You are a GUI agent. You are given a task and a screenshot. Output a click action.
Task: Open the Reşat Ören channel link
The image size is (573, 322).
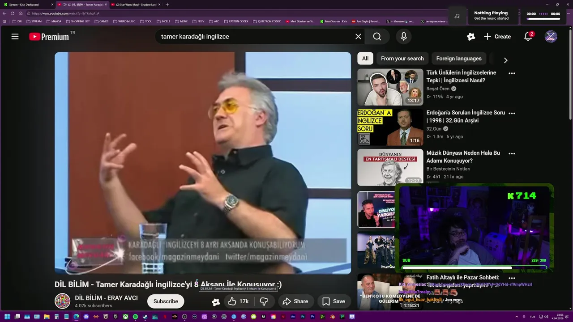tap(438, 89)
